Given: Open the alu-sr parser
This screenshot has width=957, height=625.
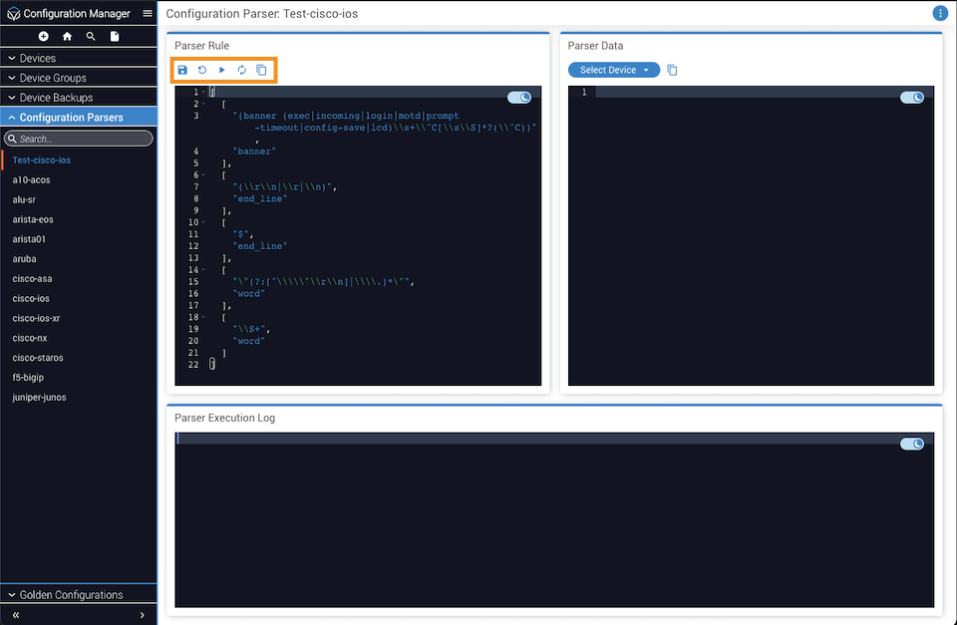Looking at the screenshot, I should [x=24, y=199].
